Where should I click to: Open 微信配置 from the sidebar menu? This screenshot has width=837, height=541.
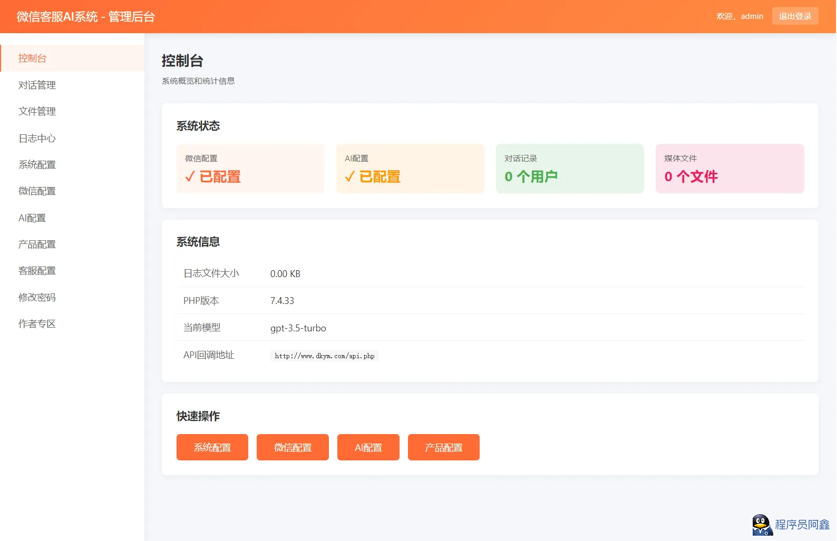(x=37, y=191)
